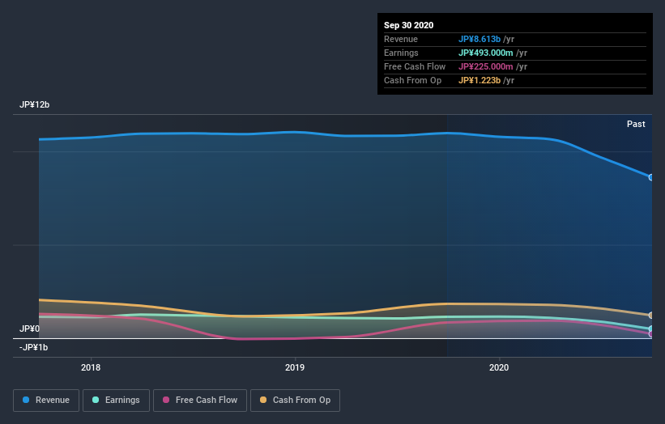Click the JP¥0 y-axis label

29,329
